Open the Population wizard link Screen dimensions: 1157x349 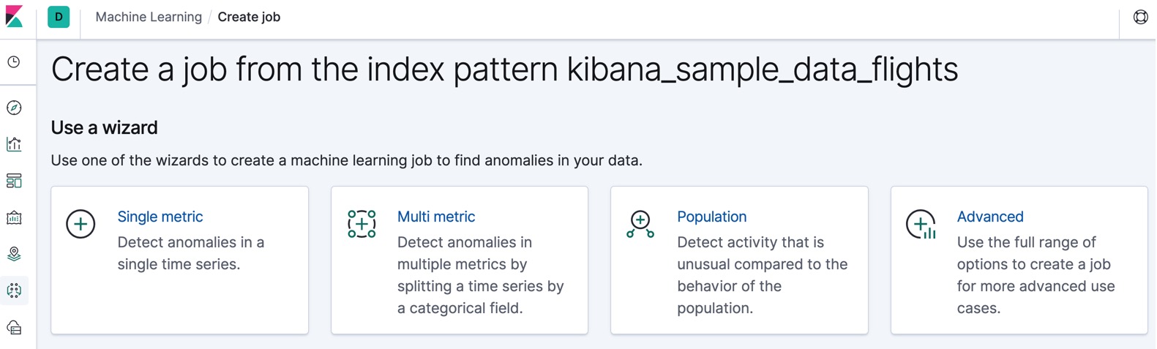pos(711,217)
